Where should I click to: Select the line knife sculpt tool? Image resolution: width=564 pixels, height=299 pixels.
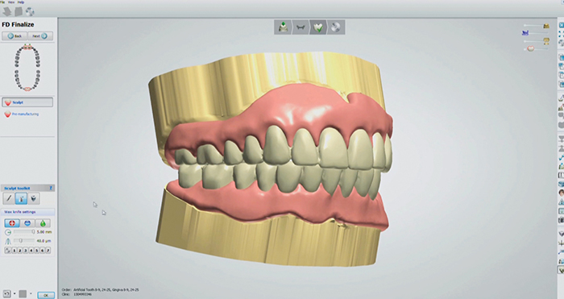(9, 198)
